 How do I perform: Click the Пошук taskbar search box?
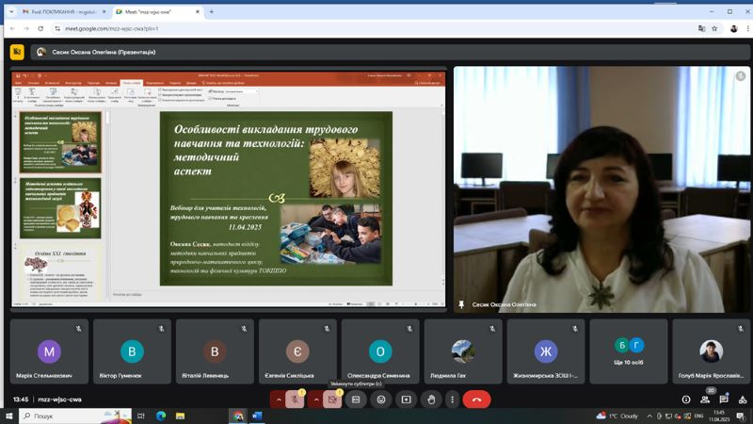point(75,416)
